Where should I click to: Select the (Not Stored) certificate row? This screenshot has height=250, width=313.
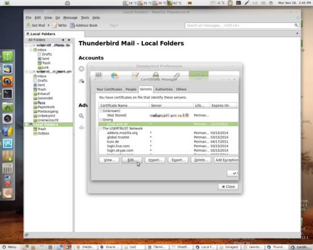click(x=168, y=115)
